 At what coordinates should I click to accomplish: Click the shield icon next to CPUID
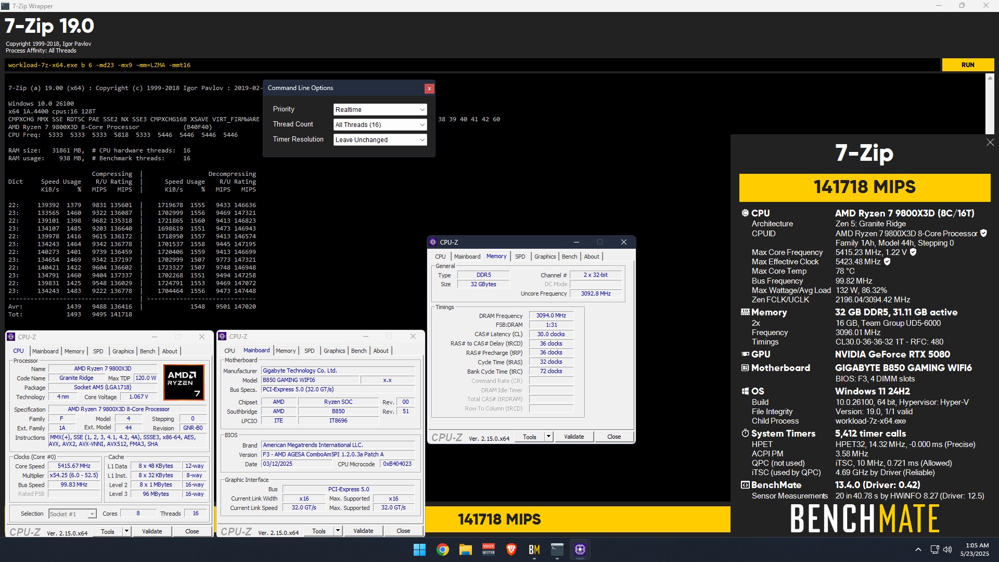[983, 233]
